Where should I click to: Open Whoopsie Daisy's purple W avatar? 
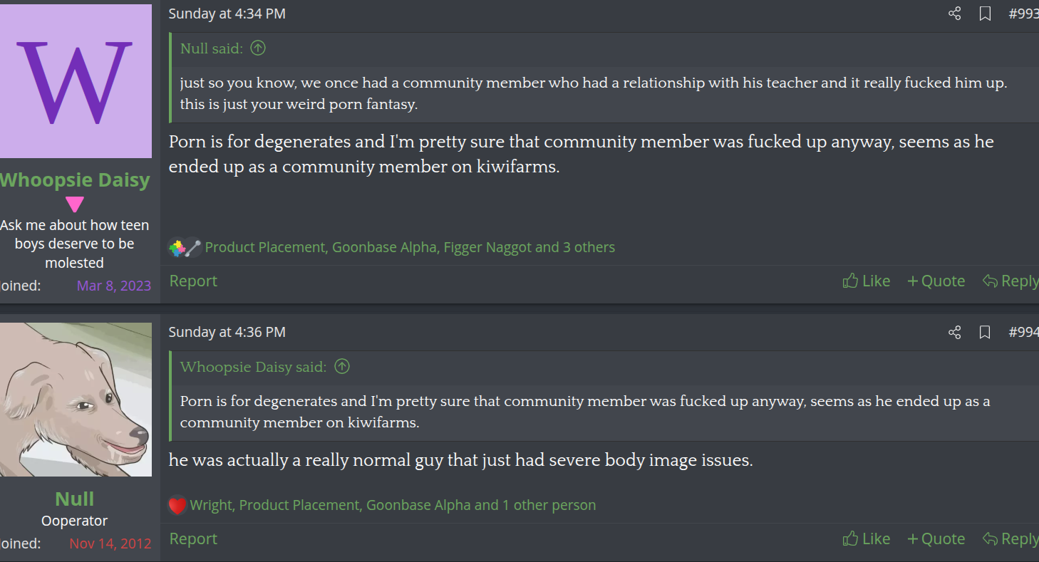click(75, 80)
